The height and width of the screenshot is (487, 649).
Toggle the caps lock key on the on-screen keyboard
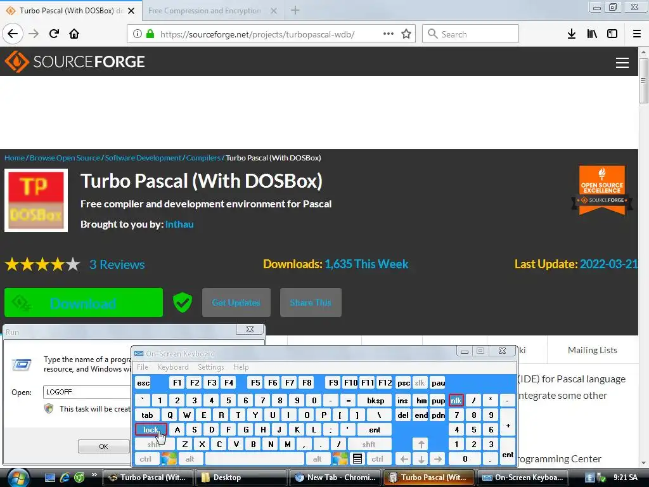point(151,429)
